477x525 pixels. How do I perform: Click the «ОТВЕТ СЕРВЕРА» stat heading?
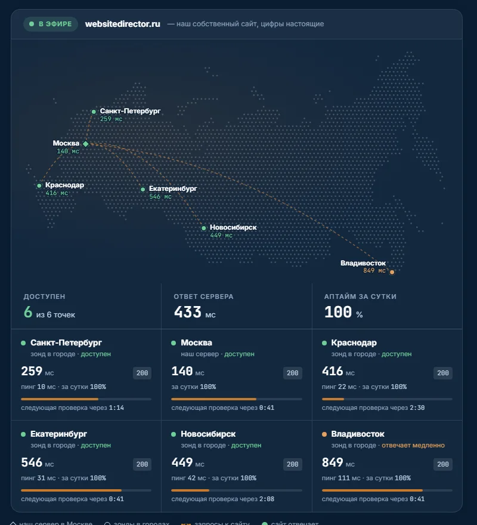203,297
